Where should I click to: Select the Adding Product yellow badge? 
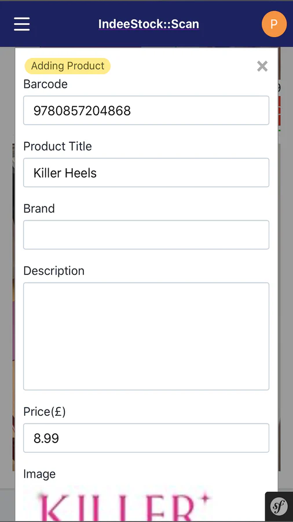[67, 66]
